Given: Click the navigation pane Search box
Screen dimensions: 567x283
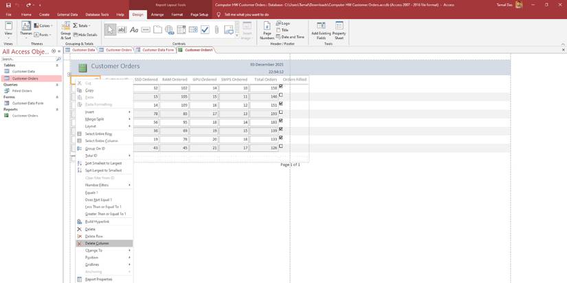Looking at the screenshot, I should (x=28, y=59).
